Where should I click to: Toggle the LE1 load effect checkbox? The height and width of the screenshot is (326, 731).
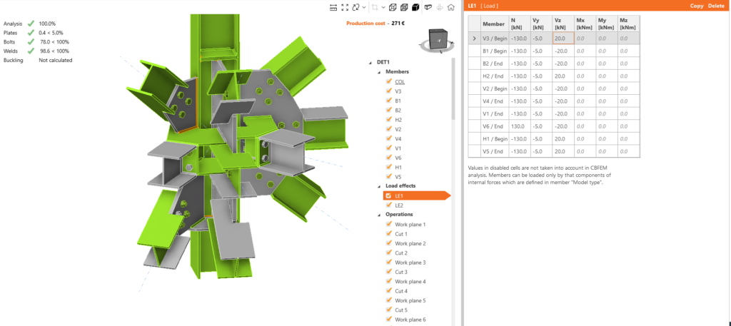pyautogui.click(x=389, y=195)
